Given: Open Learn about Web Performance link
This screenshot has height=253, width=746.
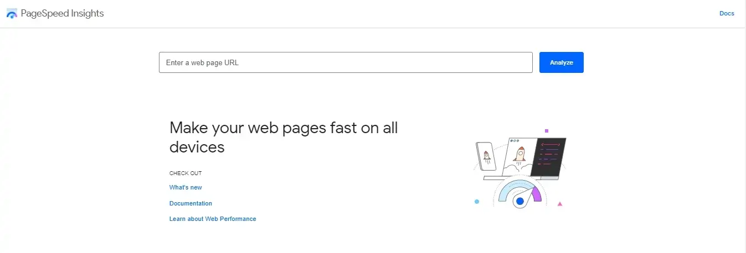Looking at the screenshot, I should click(x=213, y=219).
